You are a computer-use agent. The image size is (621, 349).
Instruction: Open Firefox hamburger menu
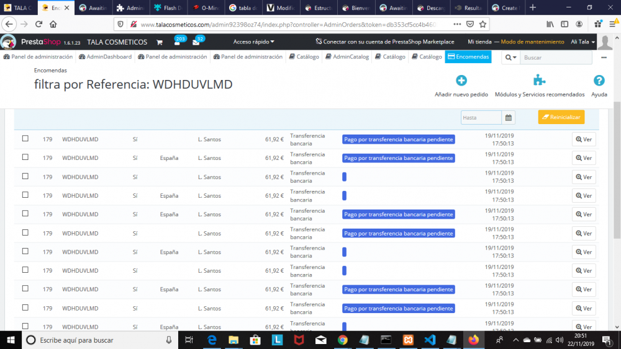click(613, 24)
